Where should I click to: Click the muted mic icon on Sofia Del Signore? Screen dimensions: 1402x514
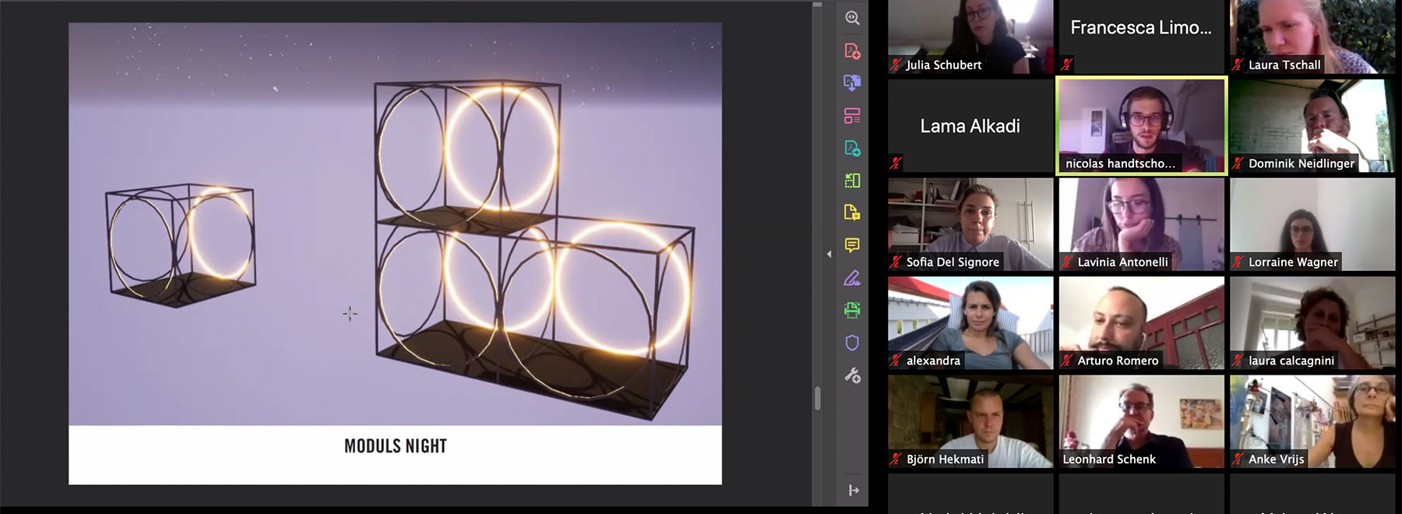tap(897, 262)
